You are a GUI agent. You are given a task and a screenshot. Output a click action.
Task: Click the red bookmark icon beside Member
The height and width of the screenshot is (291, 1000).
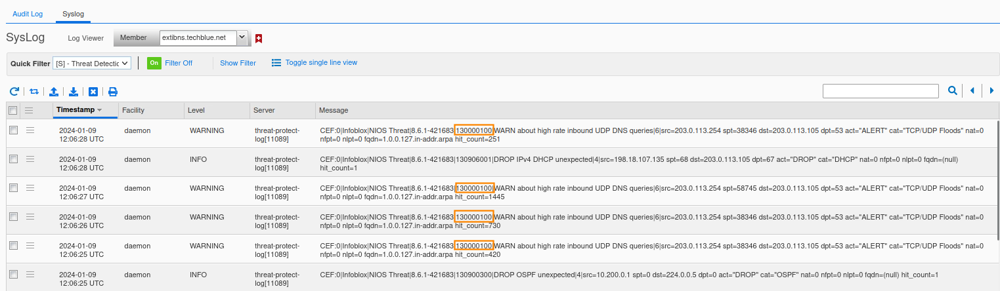tap(259, 39)
